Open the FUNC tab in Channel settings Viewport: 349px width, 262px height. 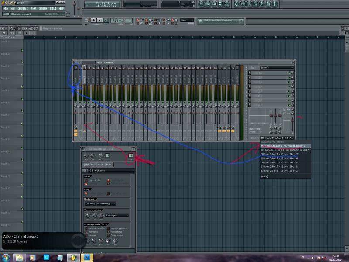[109, 165]
